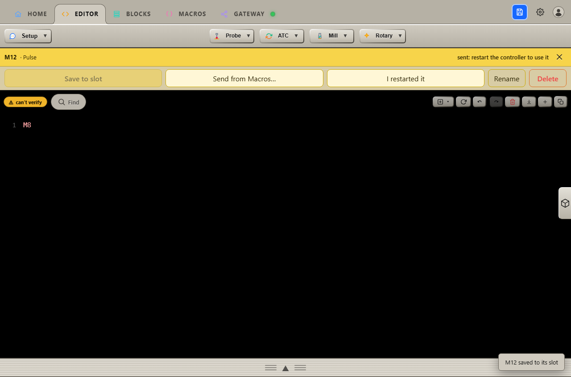Image resolution: width=571 pixels, height=377 pixels.
Task: Click the plus icon in editor toolbar
Action: tap(545, 102)
